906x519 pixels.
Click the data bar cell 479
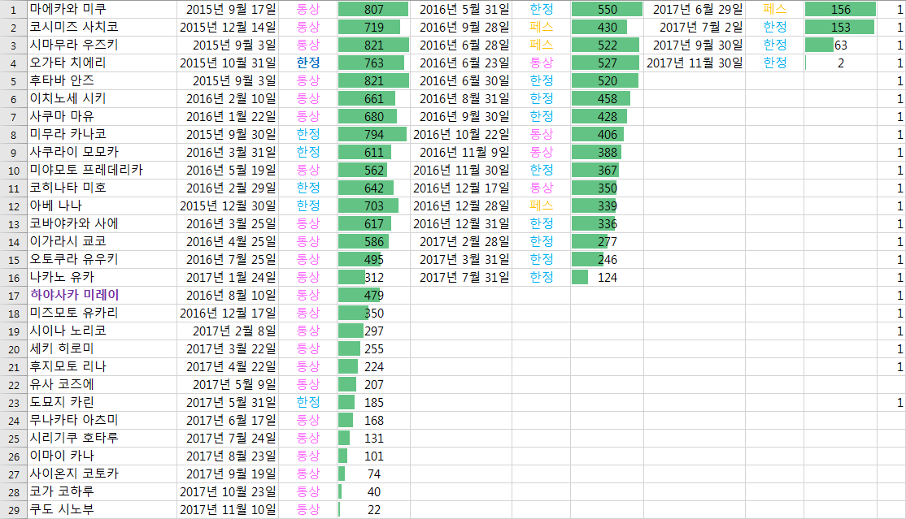[374, 296]
